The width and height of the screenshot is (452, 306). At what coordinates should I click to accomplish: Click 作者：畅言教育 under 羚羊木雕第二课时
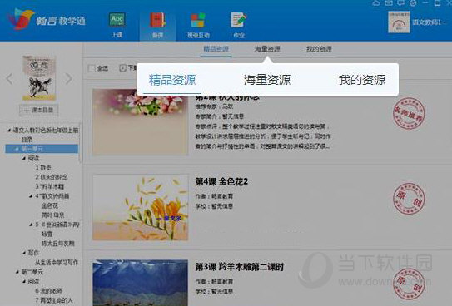coord(214,282)
